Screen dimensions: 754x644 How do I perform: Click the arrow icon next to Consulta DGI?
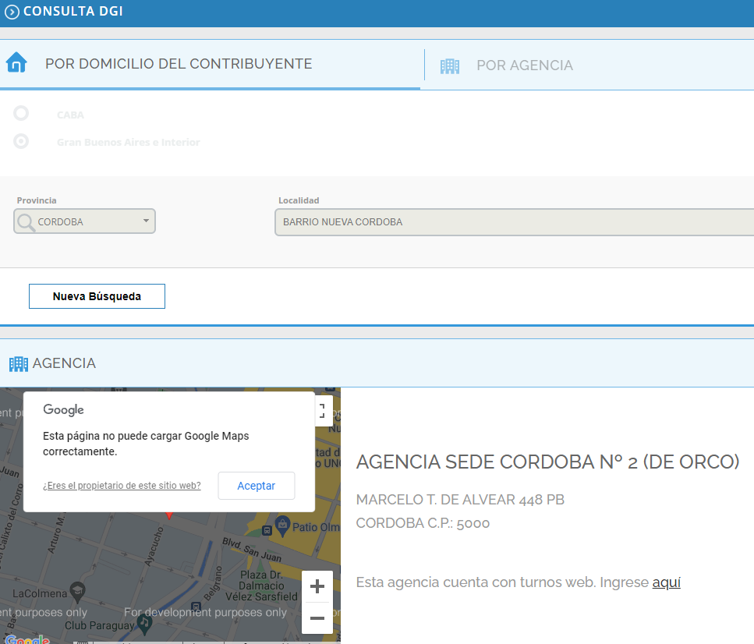[x=12, y=12]
